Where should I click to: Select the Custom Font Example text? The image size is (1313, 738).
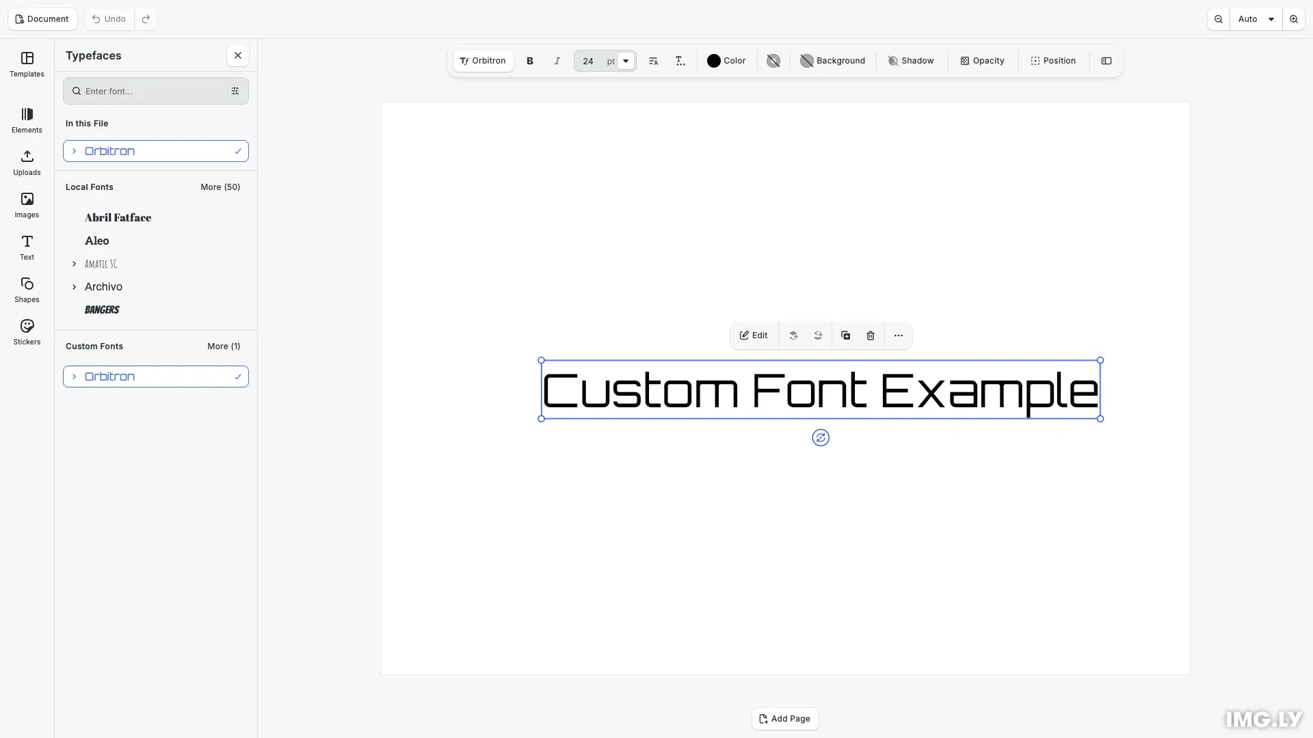pos(821,389)
